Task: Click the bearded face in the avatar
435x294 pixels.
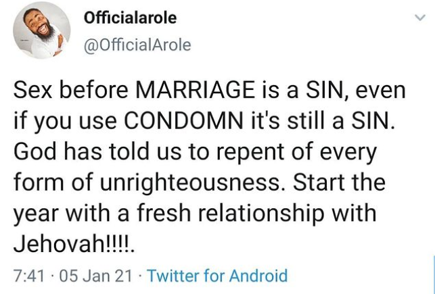Action: coord(41,23)
